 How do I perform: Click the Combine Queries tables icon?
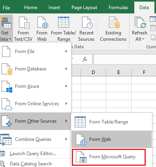[6, 140]
